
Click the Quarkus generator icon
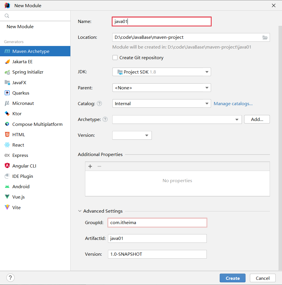(x=7, y=93)
